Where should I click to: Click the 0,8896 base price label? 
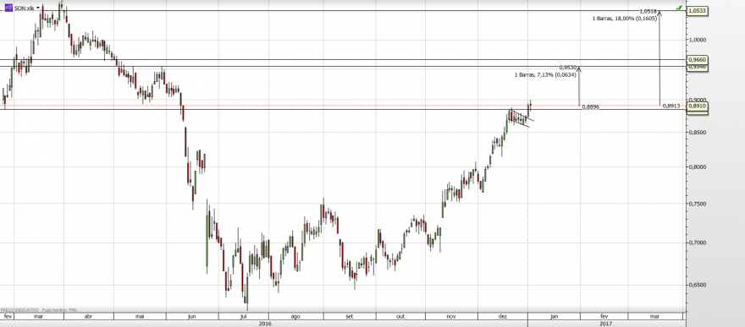pos(591,107)
